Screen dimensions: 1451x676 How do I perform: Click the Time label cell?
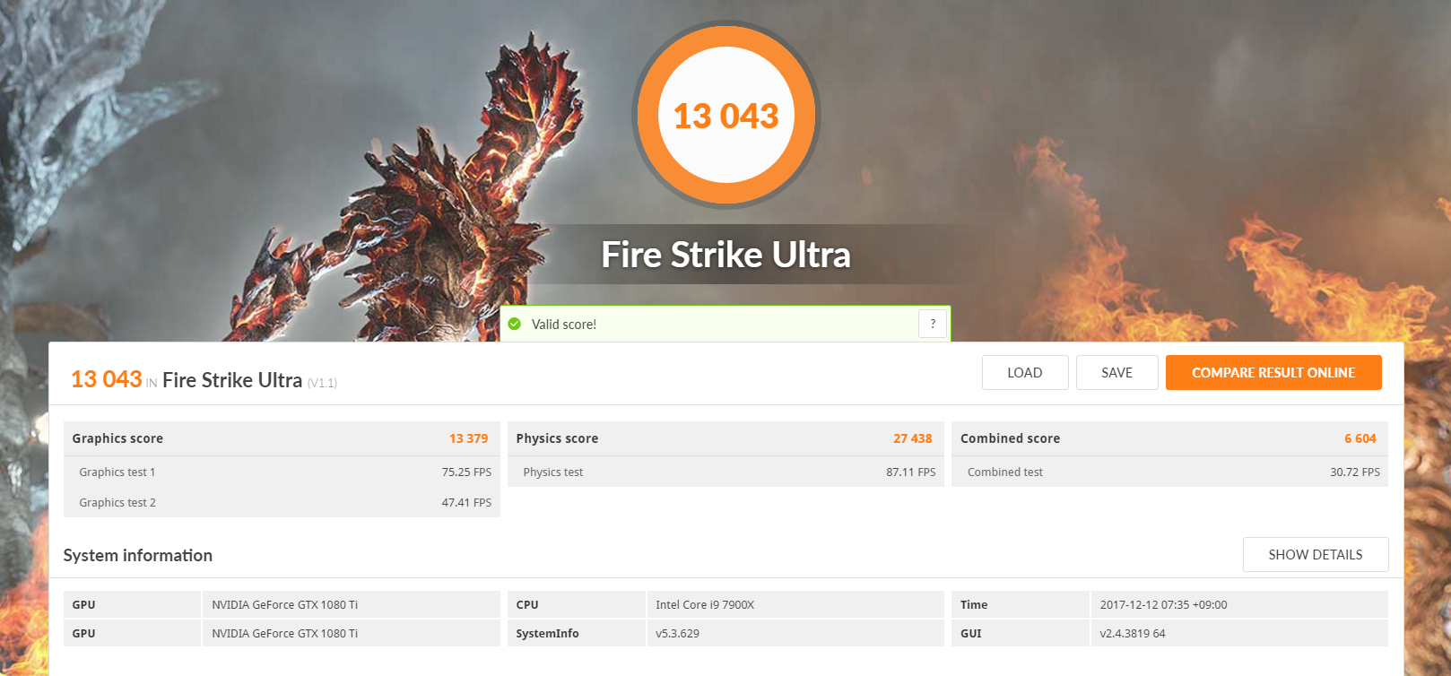(x=1021, y=604)
